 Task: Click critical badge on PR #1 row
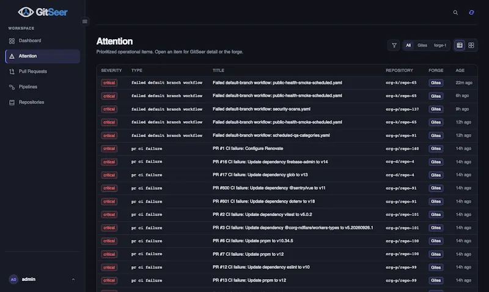click(109, 149)
